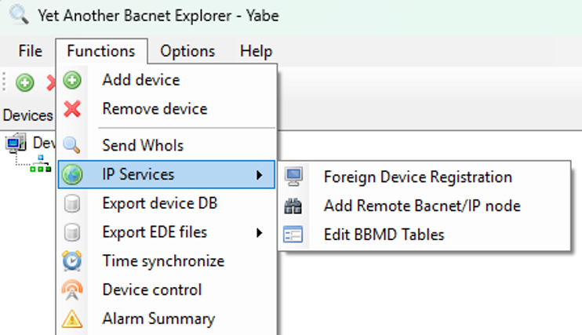Image resolution: width=582 pixels, height=335 pixels.
Task: Expand the IP Services submenu arrow
Action: pos(260,175)
